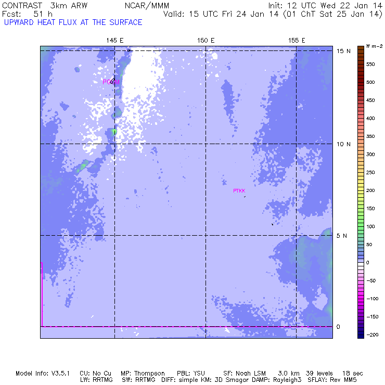
Task: Click the 200 tick on the color bar
Action: coord(370,190)
